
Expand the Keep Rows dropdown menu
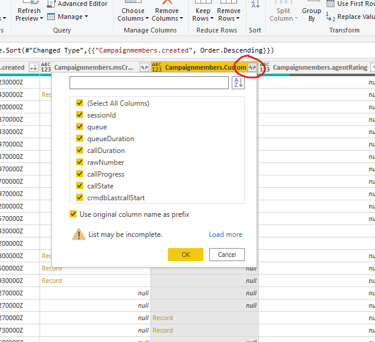tap(203, 14)
